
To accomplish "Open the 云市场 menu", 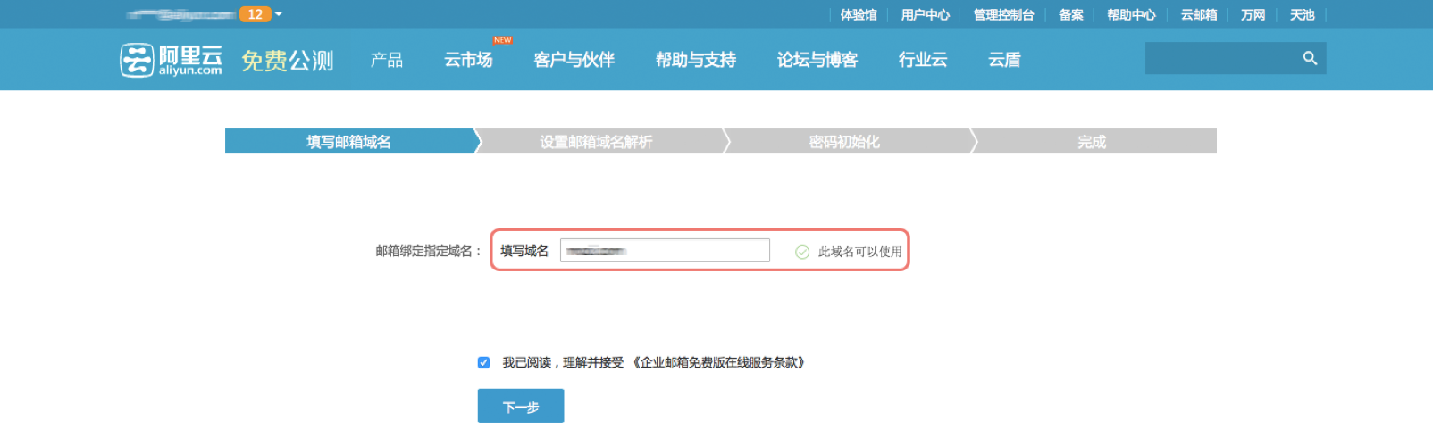I will [x=468, y=60].
